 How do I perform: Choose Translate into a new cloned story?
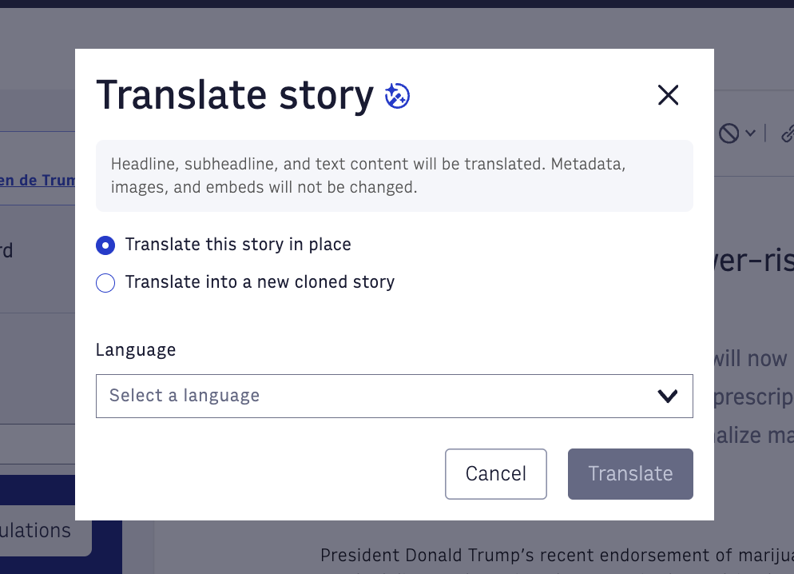105,283
